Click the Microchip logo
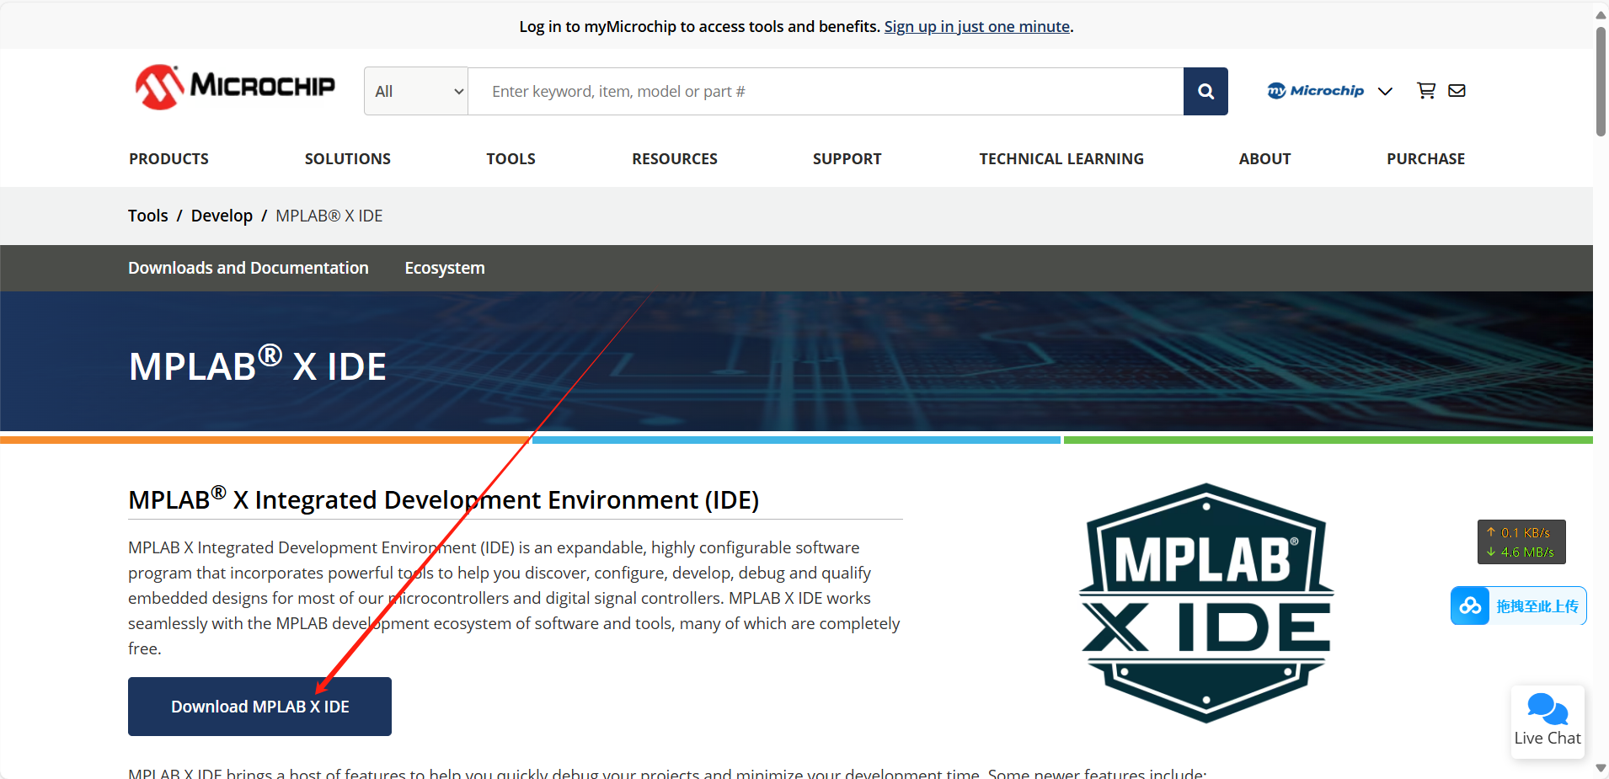This screenshot has height=779, width=1609. (x=235, y=87)
